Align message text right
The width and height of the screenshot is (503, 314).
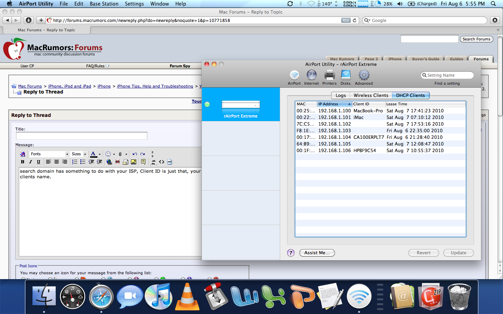click(x=65, y=162)
